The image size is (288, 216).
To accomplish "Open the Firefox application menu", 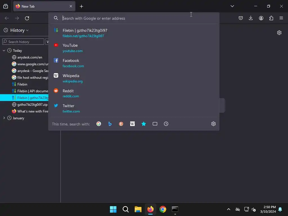I will click(281, 18).
